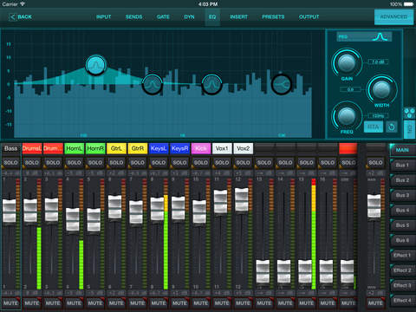
Task: Open the OUTPUT tab
Action: tap(309, 17)
